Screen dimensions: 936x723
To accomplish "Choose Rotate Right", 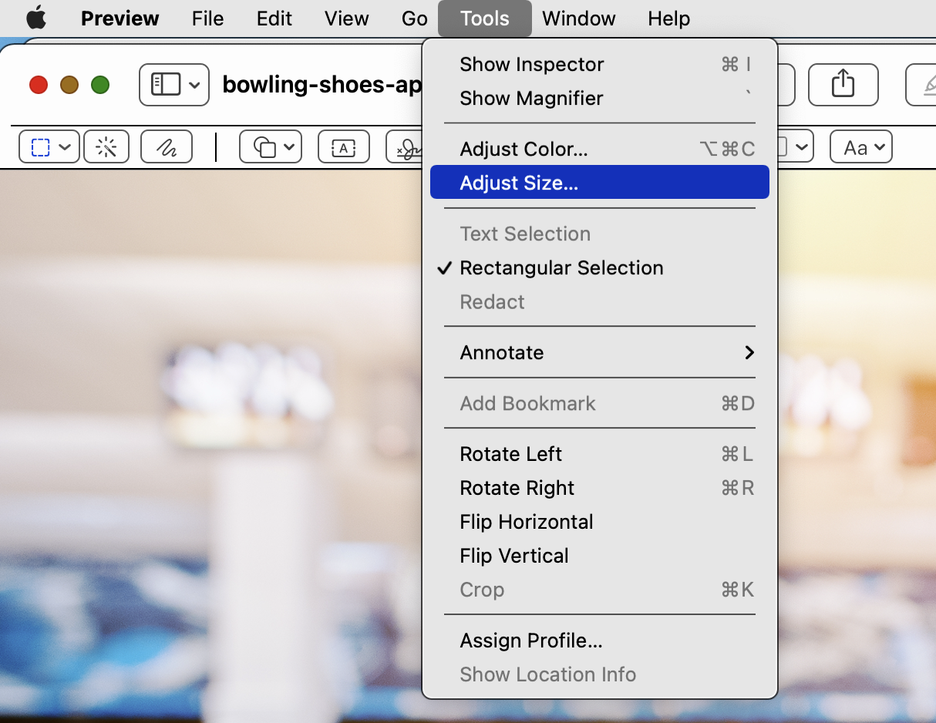I will click(x=600, y=488).
